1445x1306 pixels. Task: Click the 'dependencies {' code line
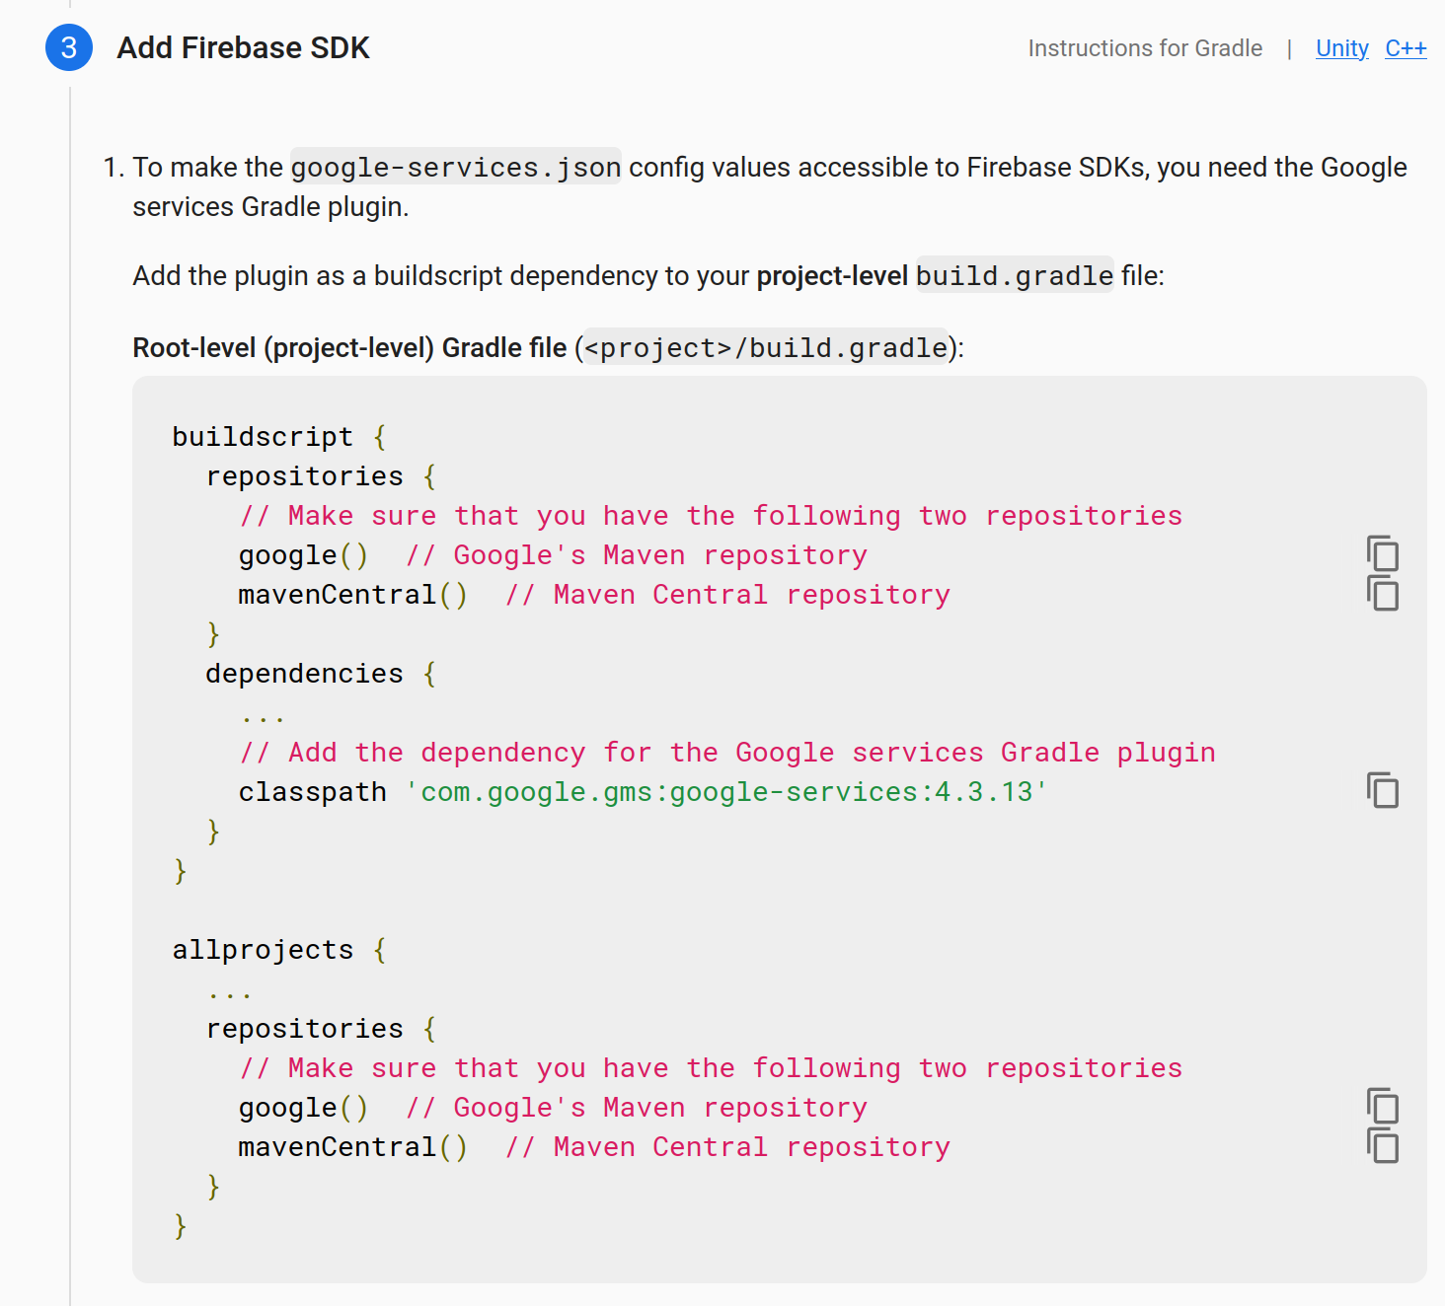click(321, 673)
